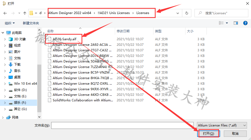Open 文档 folder in sidebar
Viewport: 251px width, 140px height.
click(17, 58)
